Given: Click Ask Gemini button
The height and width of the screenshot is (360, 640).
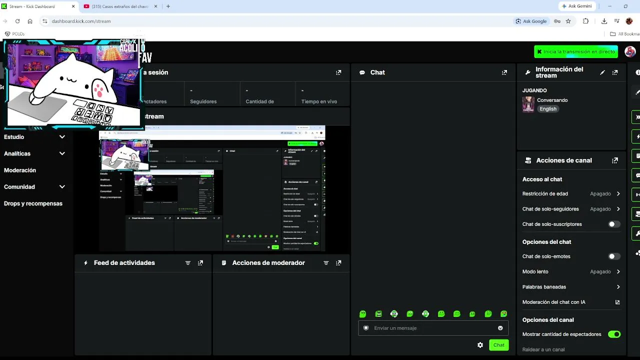Looking at the screenshot, I should (x=576, y=6).
